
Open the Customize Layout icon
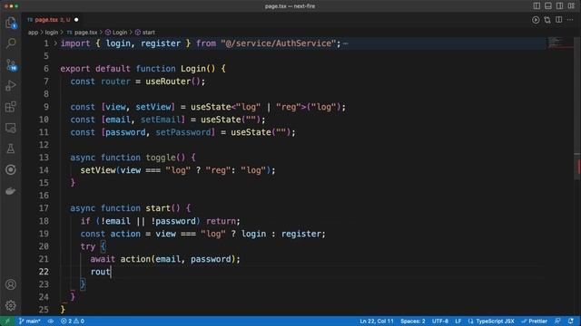[x=571, y=6]
